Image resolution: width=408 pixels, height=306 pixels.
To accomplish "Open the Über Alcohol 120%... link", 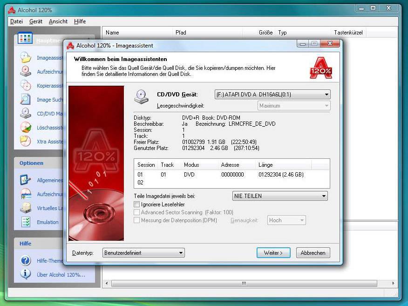I will click(x=61, y=274).
